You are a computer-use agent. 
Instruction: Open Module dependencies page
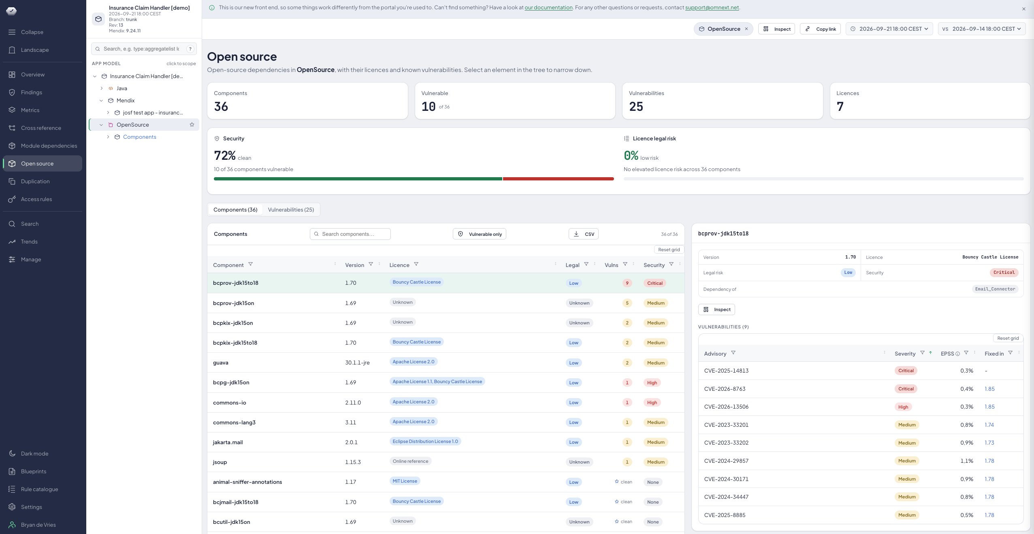(x=43, y=146)
